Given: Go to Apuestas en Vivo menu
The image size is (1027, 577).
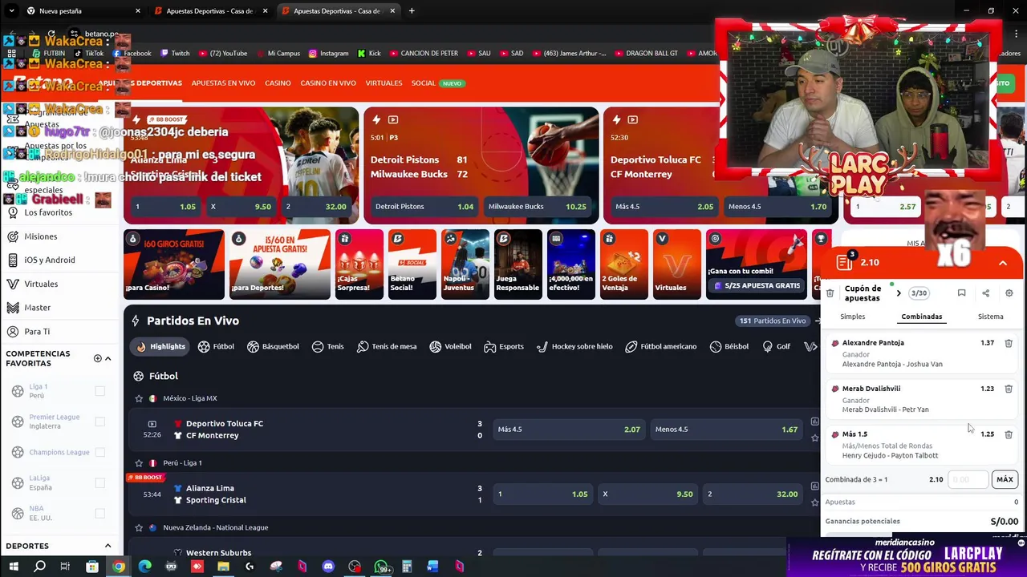Looking at the screenshot, I should (x=223, y=83).
